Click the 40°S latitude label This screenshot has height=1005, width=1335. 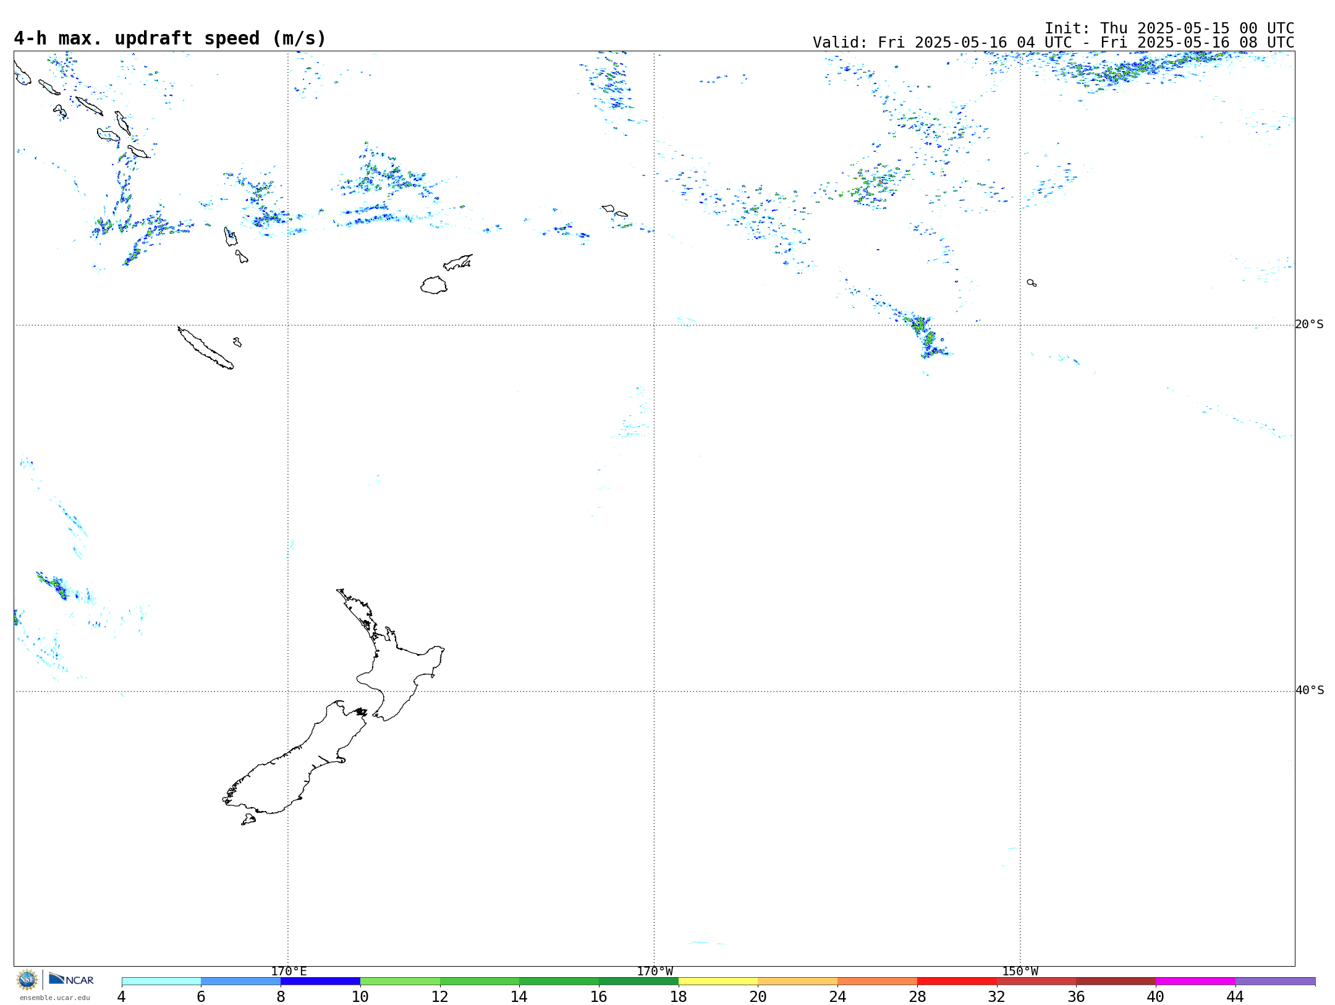click(x=1310, y=690)
